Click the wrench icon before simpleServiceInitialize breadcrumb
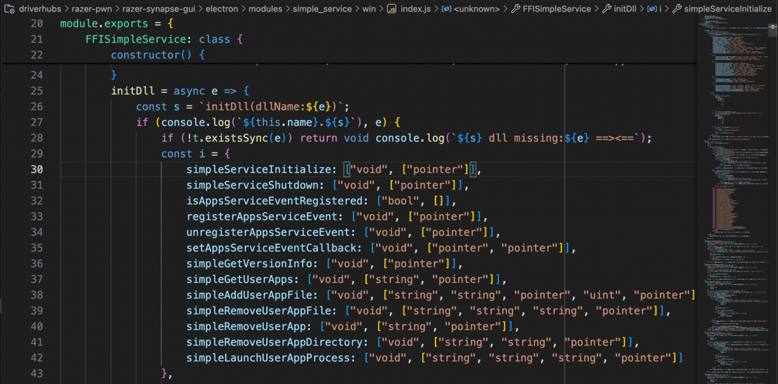This screenshot has width=778, height=384. tap(677, 9)
